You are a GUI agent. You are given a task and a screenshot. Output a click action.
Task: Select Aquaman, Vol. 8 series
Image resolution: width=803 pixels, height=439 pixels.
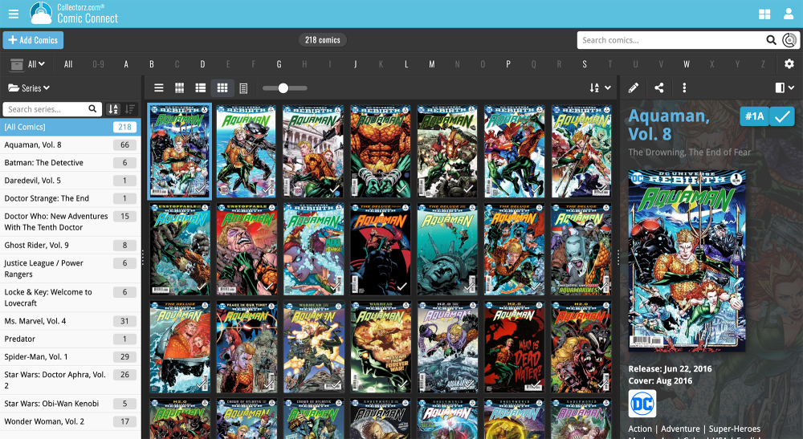coord(70,144)
